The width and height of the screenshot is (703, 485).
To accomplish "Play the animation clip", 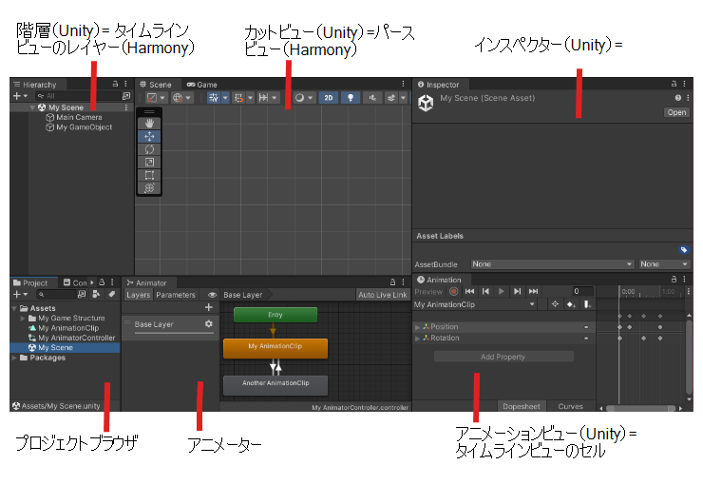I will (502, 292).
